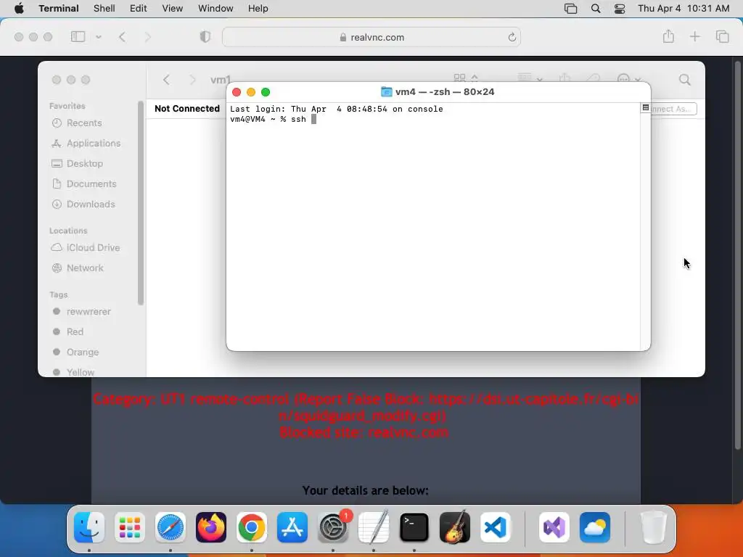Open the Edit menu
743x557 pixels.
139,9
